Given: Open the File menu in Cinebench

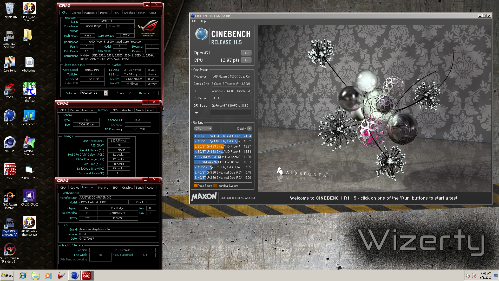Looking at the screenshot, I should click(194, 21).
